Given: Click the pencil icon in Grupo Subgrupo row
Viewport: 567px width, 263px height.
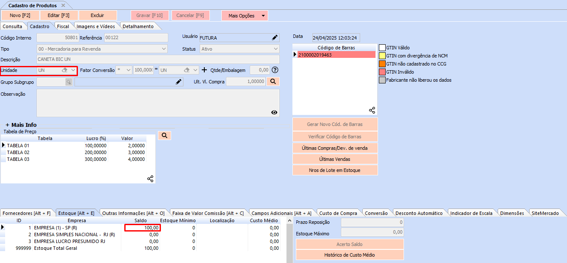Looking at the screenshot, I should pos(179,82).
